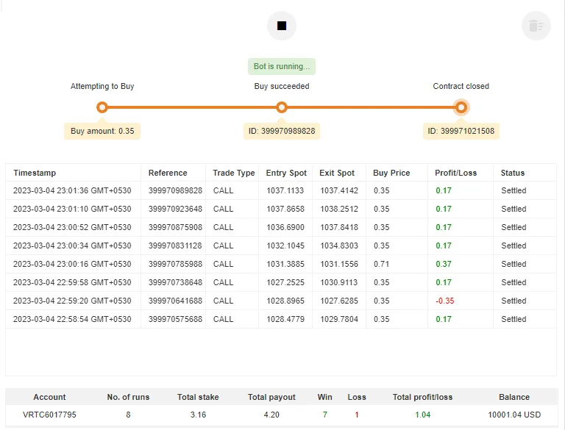Click the Status column header

[512, 173]
